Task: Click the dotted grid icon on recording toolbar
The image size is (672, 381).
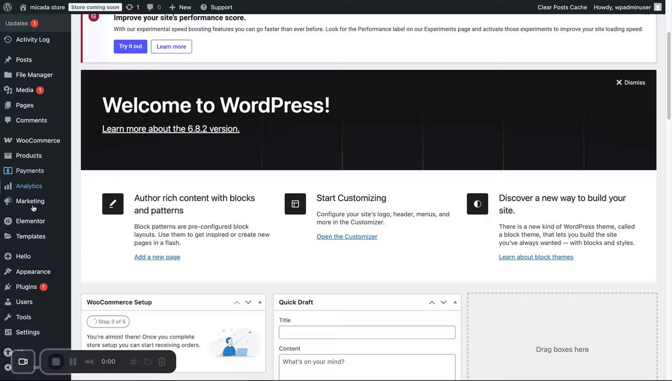Action: [133, 362]
